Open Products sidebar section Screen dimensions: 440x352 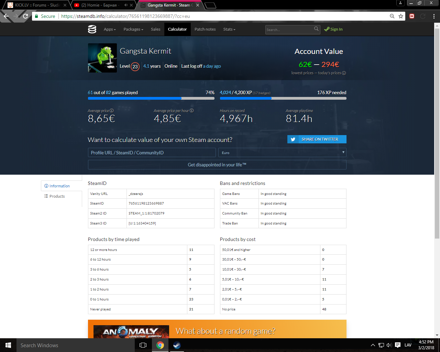pyautogui.click(x=62, y=196)
